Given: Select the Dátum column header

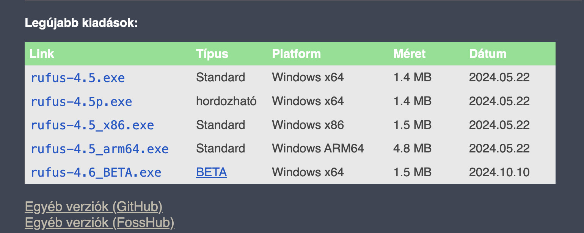Looking at the screenshot, I should 488,54.
